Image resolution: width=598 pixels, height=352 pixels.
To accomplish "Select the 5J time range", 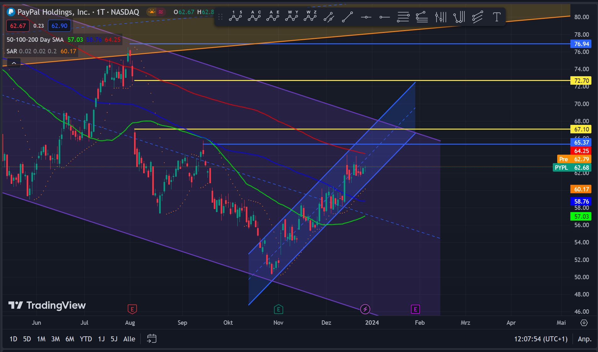I will pos(114,339).
